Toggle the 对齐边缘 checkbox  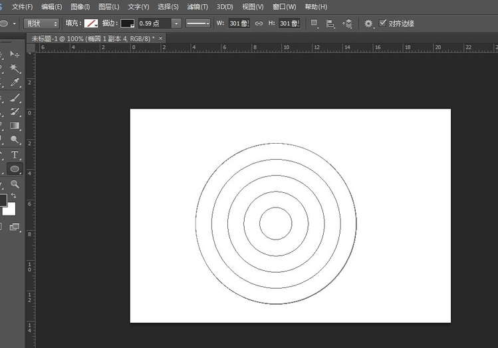pos(382,23)
